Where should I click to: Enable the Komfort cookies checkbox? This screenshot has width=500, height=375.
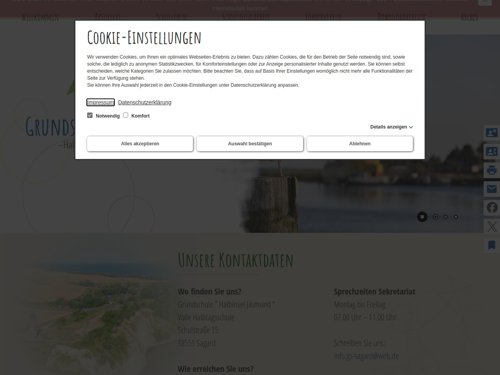126,115
